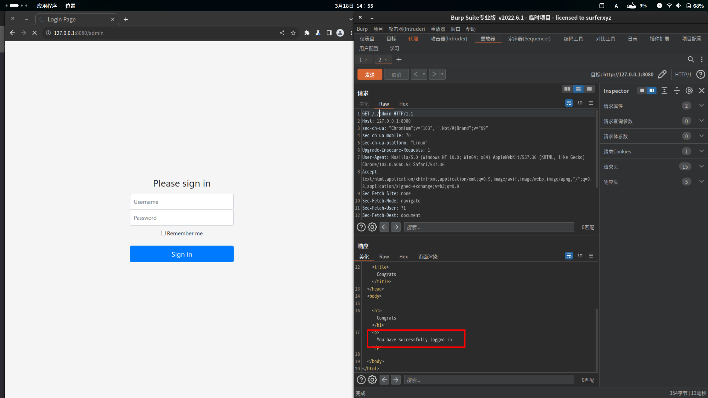
Task: Bookmark page with star icon
Action: click(x=293, y=33)
